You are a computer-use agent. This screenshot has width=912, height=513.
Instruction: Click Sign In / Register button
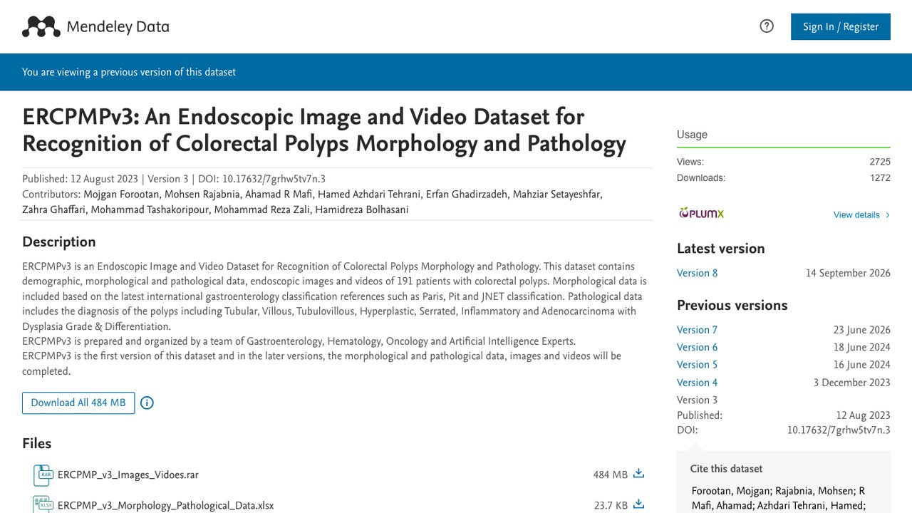[x=841, y=26]
